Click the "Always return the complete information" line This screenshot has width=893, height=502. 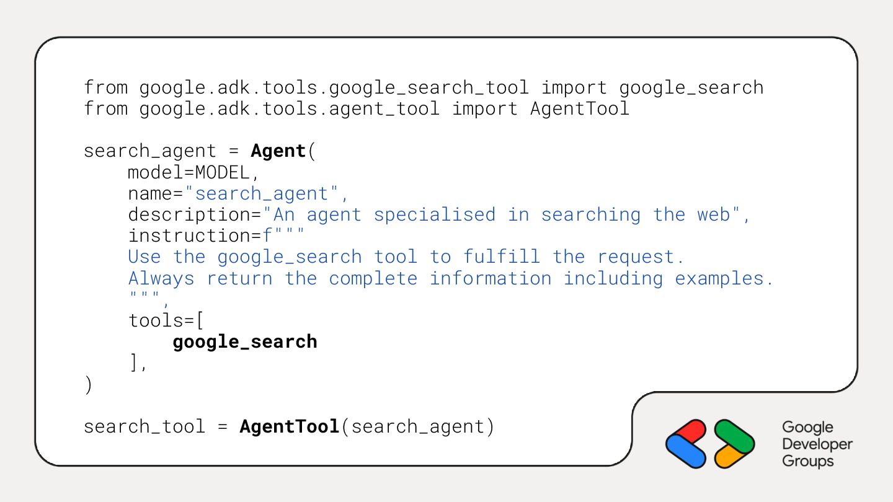[450, 278]
